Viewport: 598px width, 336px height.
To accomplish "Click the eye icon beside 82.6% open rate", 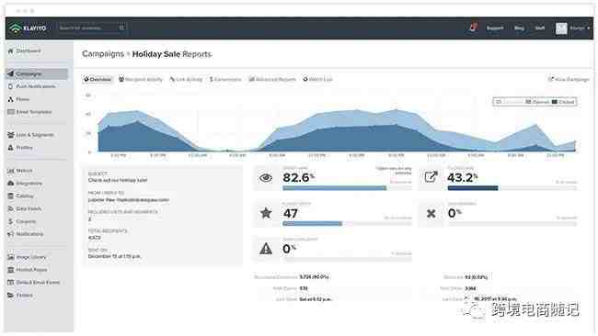I will [x=266, y=178].
